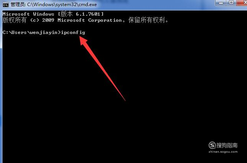Select the 6.1.7601 version number
The width and height of the screenshot is (247, 163).
[88, 14]
